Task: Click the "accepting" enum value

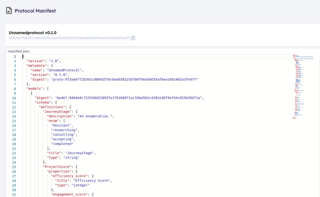Action: tap(62, 139)
